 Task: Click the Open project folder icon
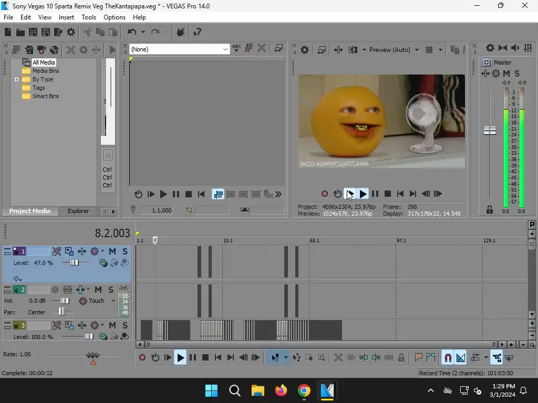pyautogui.click(x=20, y=32)
